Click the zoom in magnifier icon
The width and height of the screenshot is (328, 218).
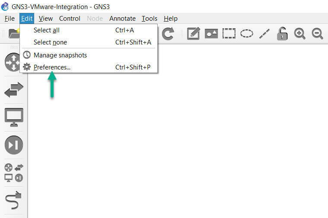pos(299,34)
